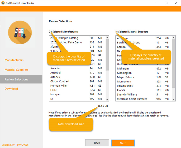
Task: Select the Enriched Data Demo row
Action: pyautogui.click(x=78, y=42)
